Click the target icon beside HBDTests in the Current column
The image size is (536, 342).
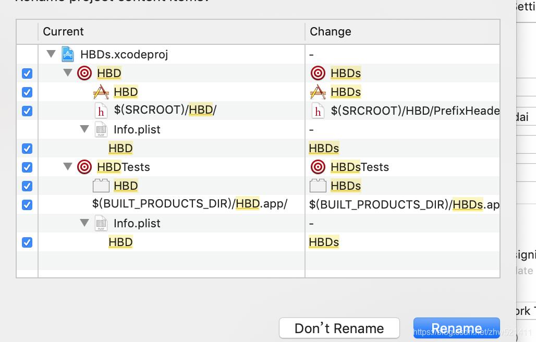[x=84, y=167]
